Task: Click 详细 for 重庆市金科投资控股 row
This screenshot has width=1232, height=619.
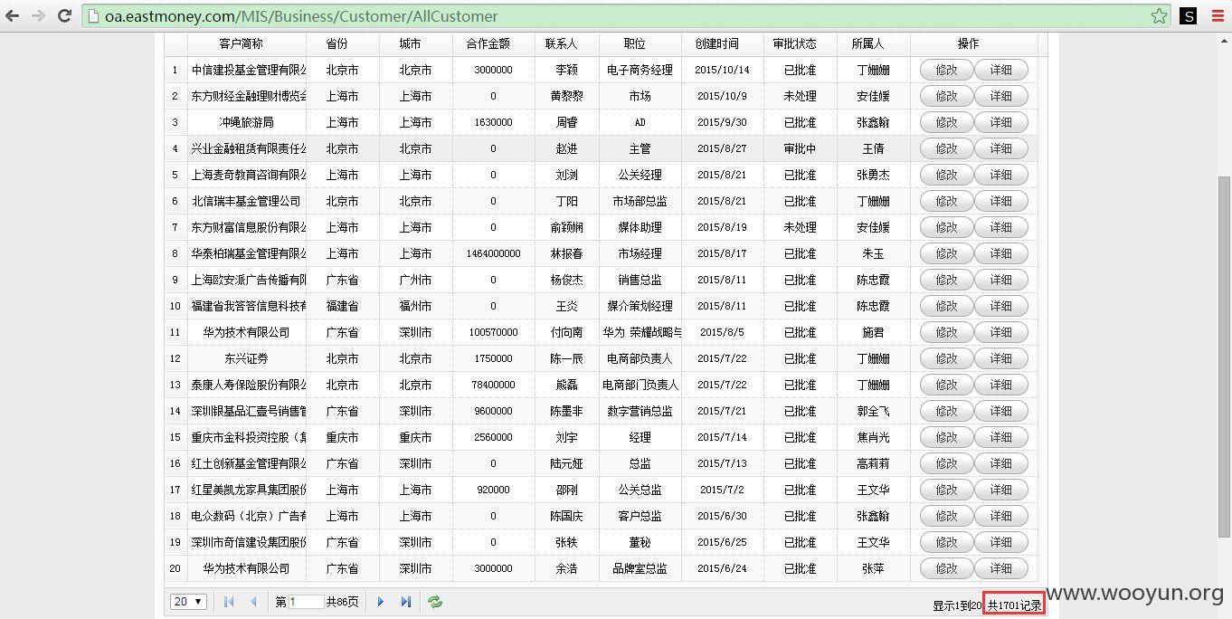Action: [1000, 437]
